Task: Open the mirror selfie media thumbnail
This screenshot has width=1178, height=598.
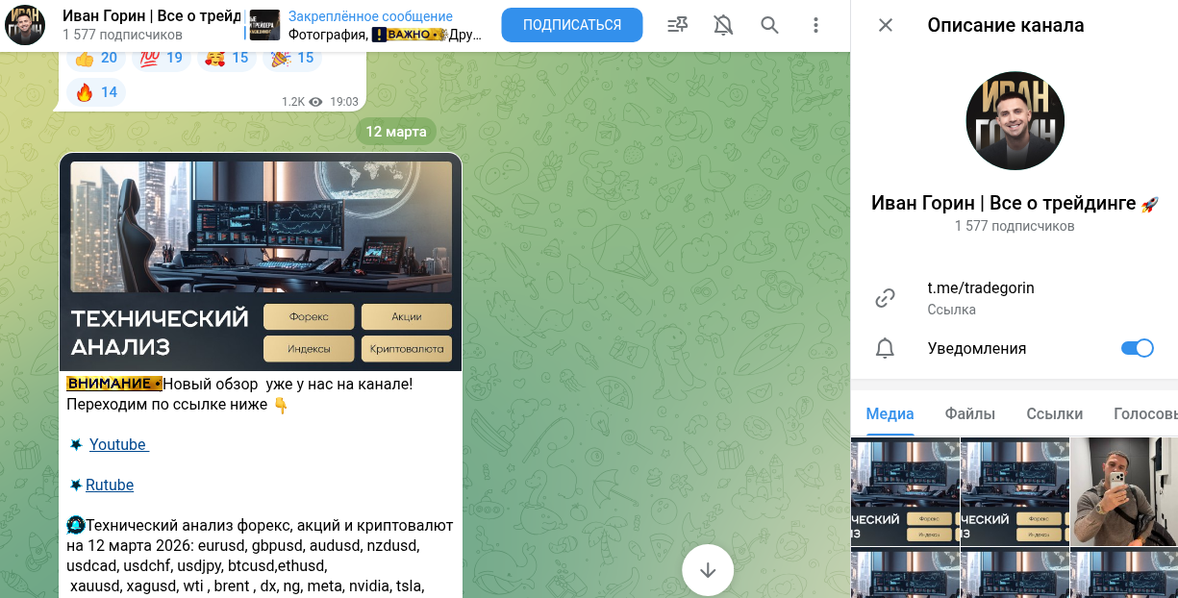Action: (x=1122, y=492)
